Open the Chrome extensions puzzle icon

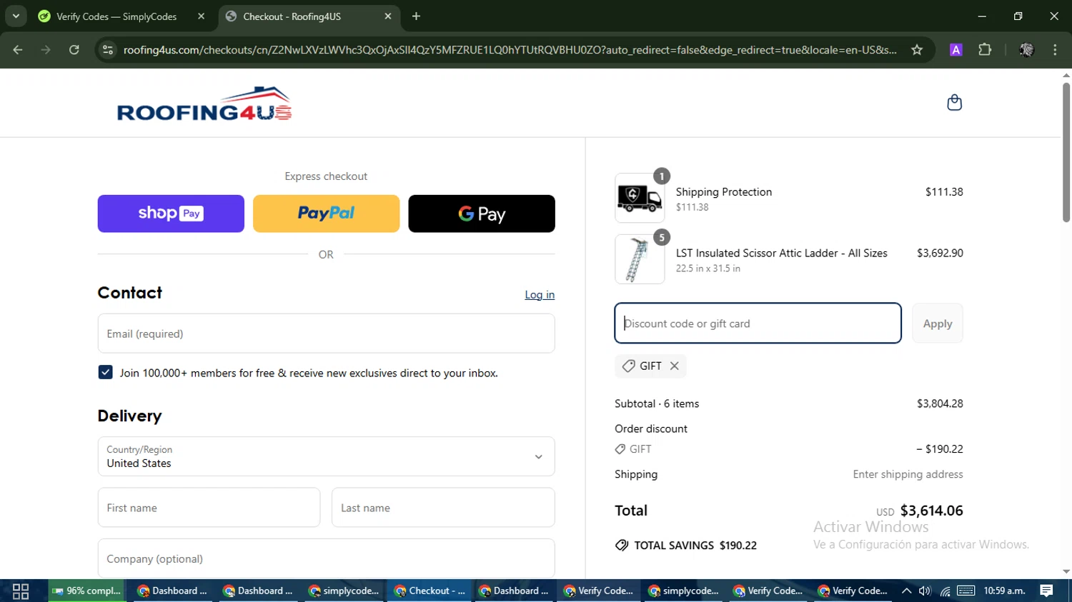985,50
